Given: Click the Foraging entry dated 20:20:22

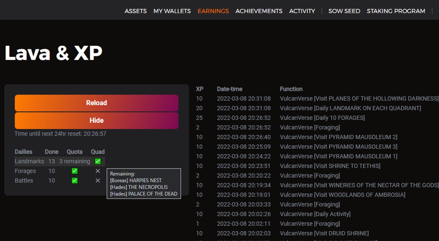Looking at the screenshot, I should (310, 176).
